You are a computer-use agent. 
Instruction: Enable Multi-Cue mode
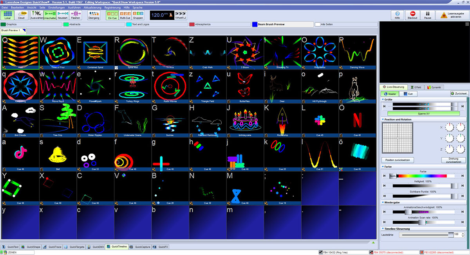(125, 15)
